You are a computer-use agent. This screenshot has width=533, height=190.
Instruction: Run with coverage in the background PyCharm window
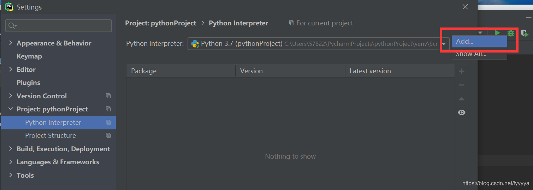[x=525, y=33]
